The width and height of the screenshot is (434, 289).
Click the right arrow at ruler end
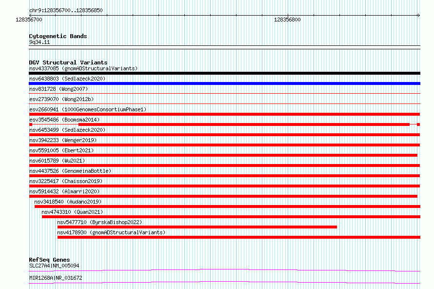click(418, 15)
